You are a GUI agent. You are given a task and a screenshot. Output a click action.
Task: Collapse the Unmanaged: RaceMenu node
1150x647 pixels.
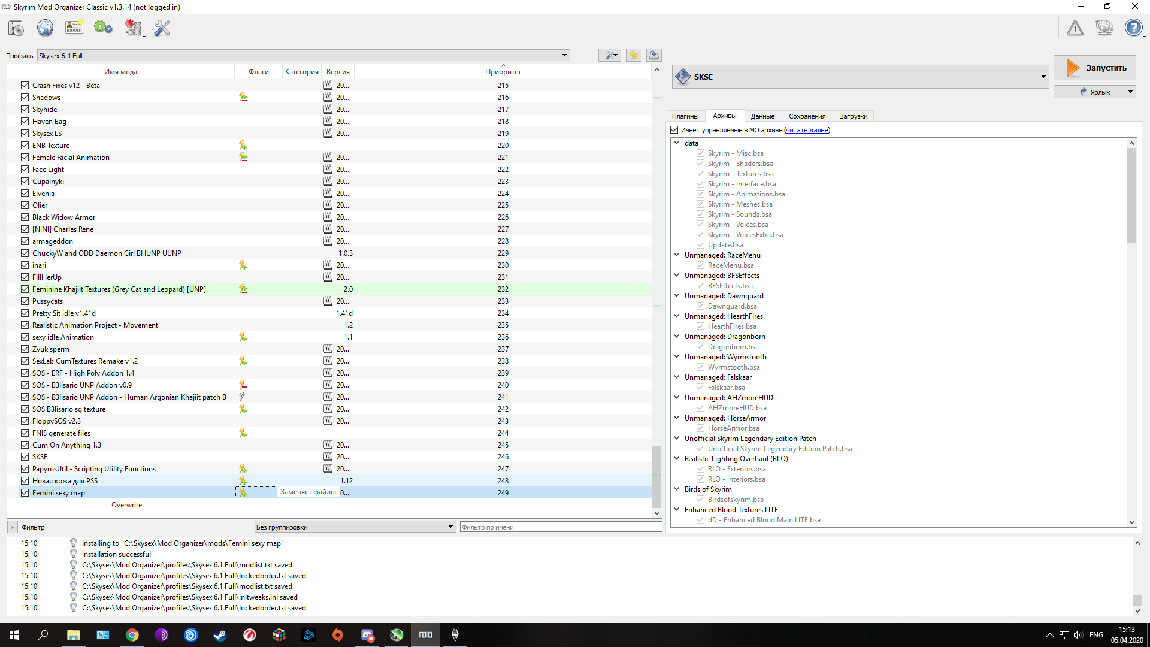(677, 255)
